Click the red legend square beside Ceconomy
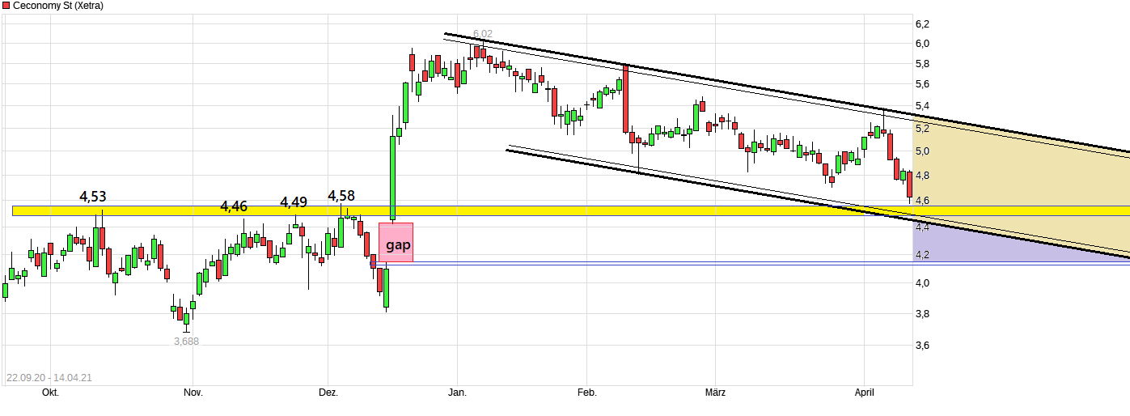 coord(6,6)
